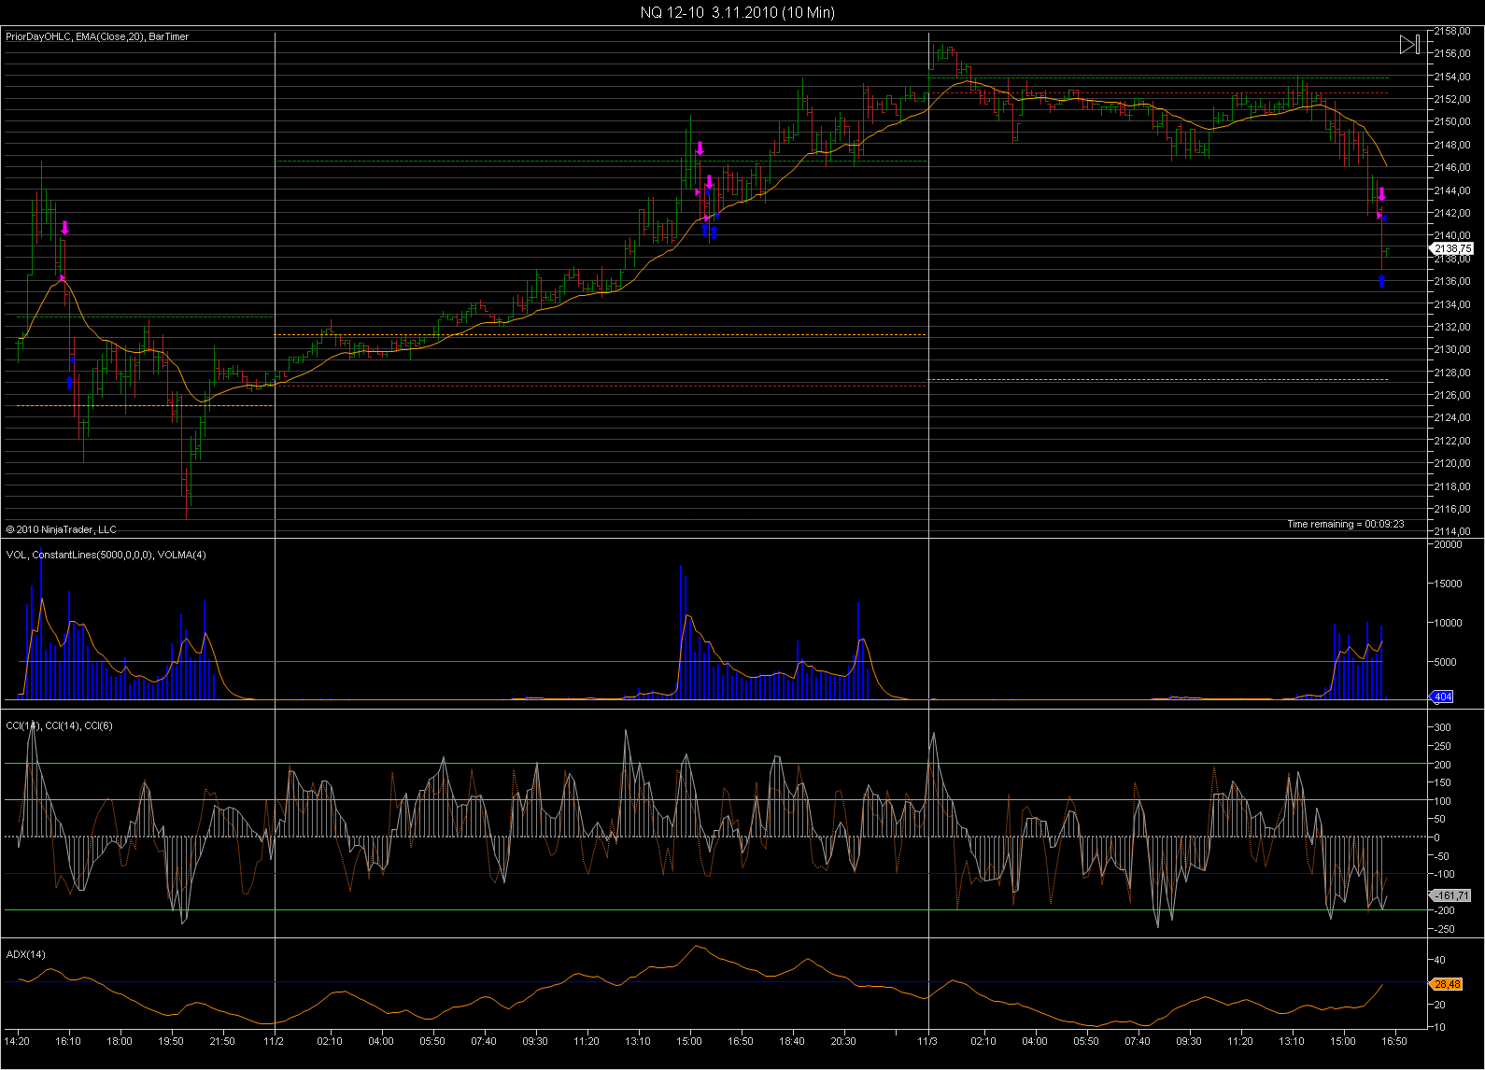Select the magenta sell arrow at chart's right edge

coord(1382,194)
